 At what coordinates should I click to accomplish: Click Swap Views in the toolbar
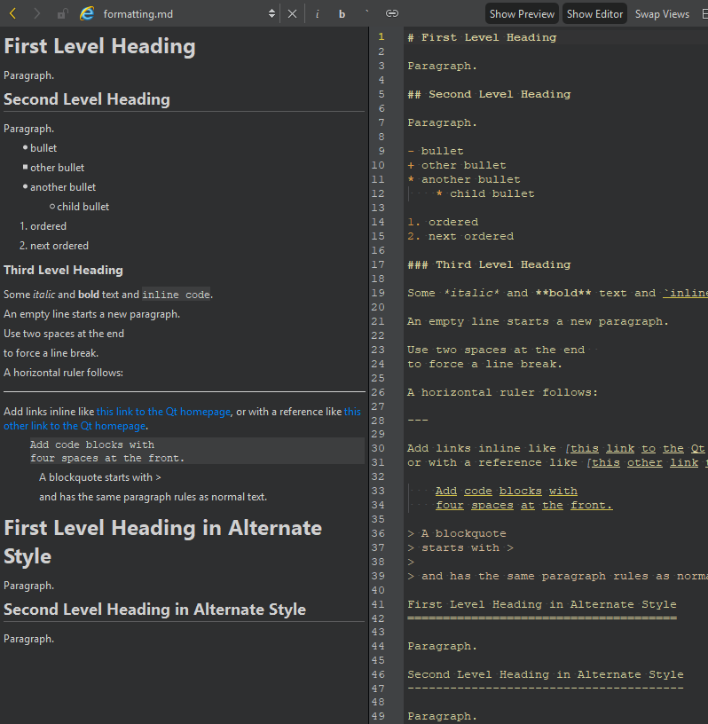[x=662, y=13]
